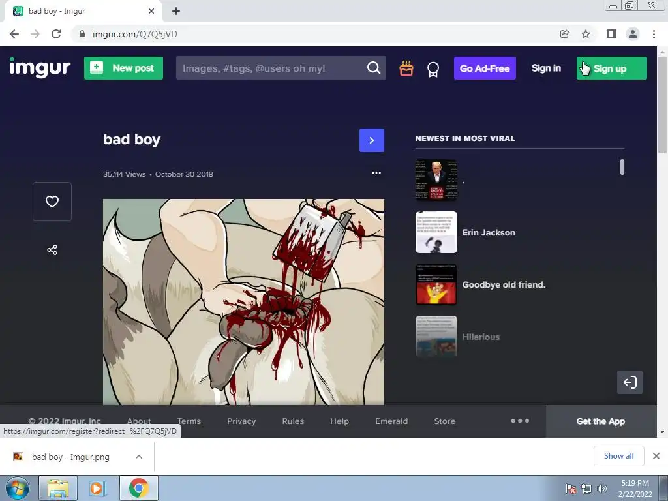Click the Show all downloads button
The height and width of the screenshot is (501, 668).
point(618,456)
